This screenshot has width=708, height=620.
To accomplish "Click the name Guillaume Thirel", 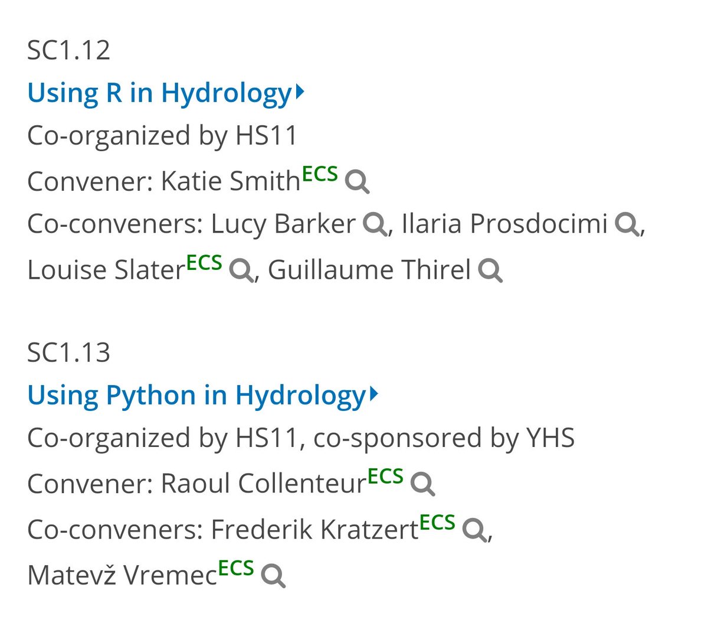I will click(369, 270).
